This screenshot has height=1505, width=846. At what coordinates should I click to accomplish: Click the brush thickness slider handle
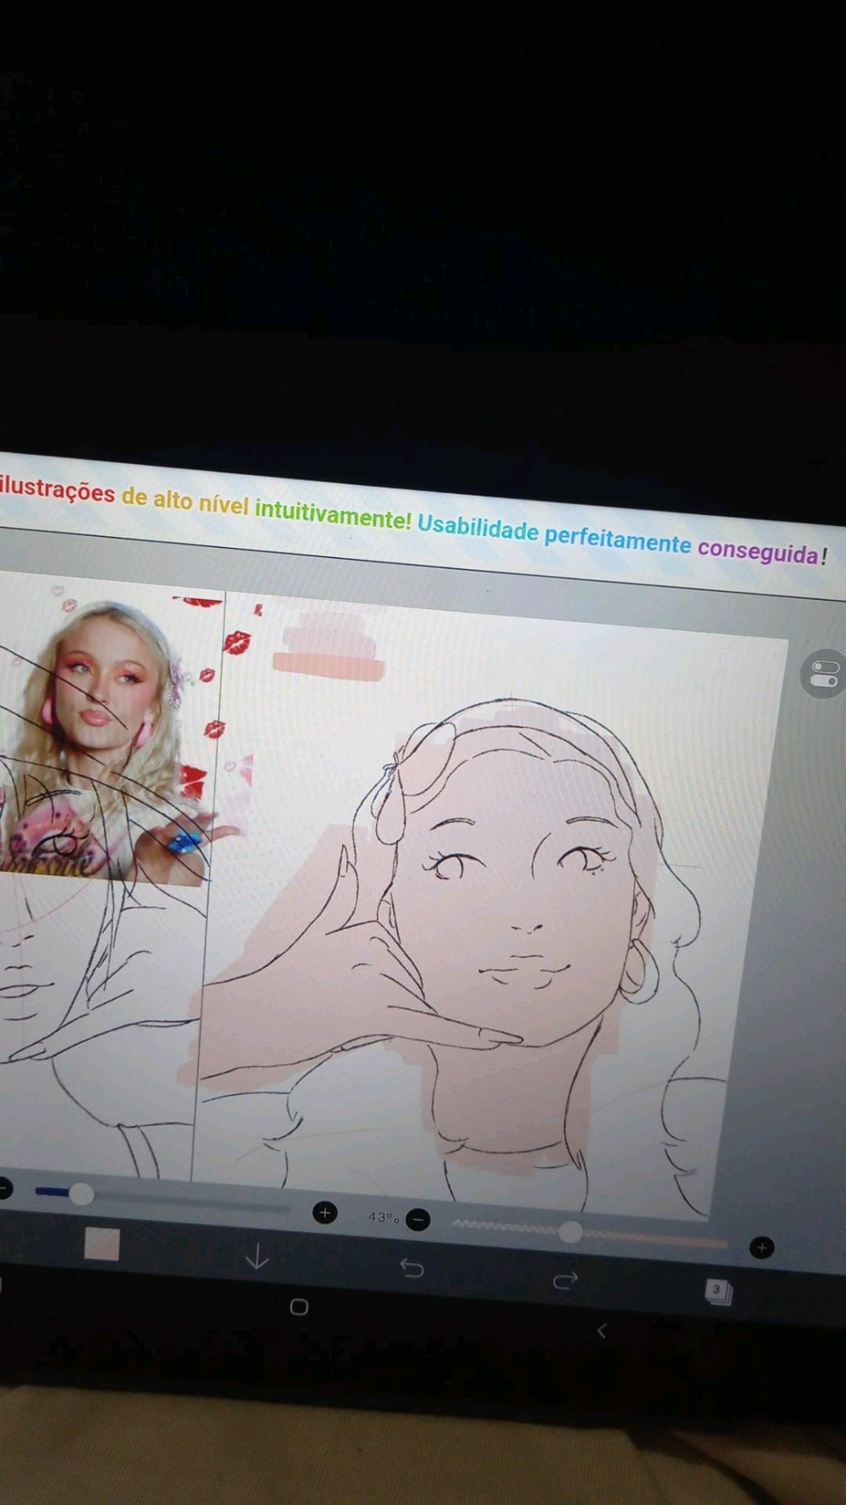(x=81, y=1194)
